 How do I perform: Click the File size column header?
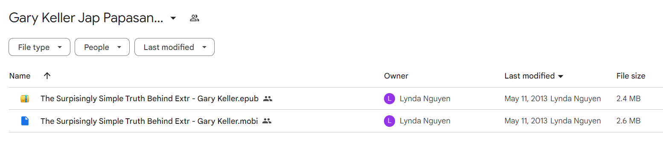click(631, 76)
